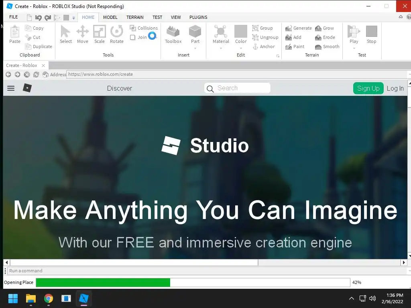This screenshot has height=308, width=411.
Task: Open the FILE menu
Action: coord(13,17)
